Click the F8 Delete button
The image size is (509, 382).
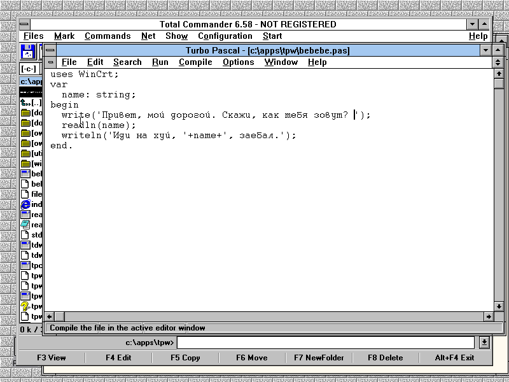coord(386,358)
